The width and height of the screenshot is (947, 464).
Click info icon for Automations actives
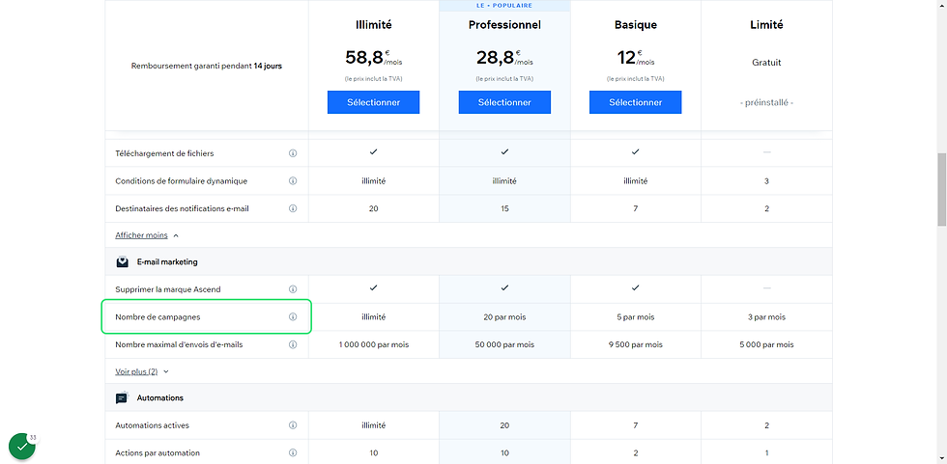click(x=293, y=425)
